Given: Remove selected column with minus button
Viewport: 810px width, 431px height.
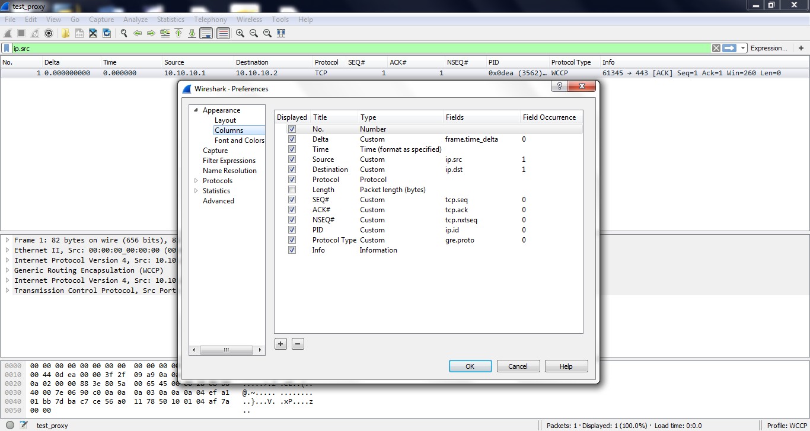Looking at the screenshot, I should [298, 344].
